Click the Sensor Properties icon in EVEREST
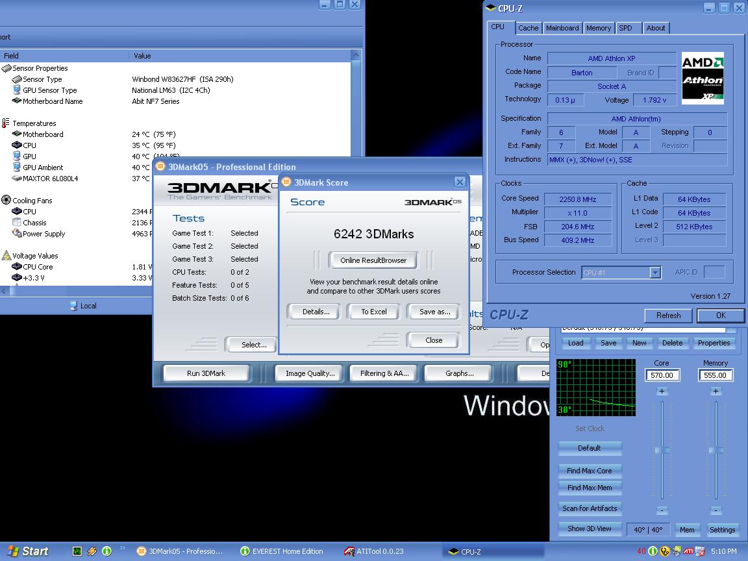748x561 pixels. [6, 68]
